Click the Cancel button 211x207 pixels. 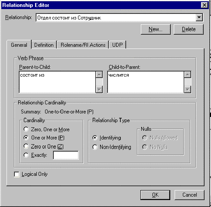189,195
